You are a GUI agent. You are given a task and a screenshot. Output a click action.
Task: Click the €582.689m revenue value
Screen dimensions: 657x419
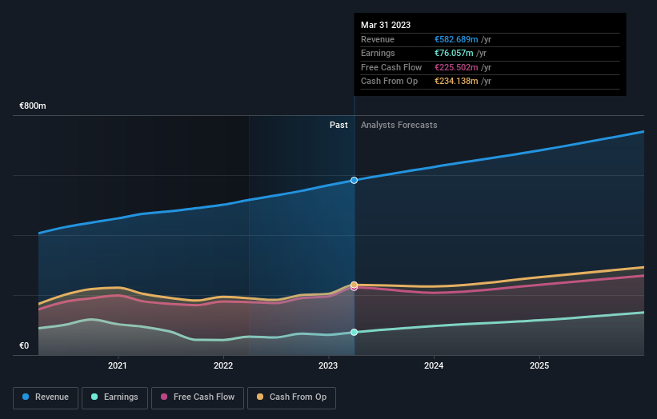click(456, 39)
